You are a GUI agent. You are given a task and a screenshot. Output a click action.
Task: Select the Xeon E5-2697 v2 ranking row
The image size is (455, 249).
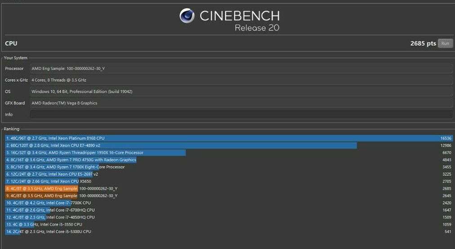pyautogui.click(x=229, y=174)
